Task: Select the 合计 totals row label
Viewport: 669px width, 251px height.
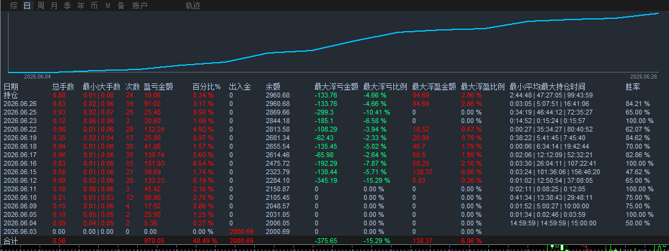Action: [x=10, y=241]
